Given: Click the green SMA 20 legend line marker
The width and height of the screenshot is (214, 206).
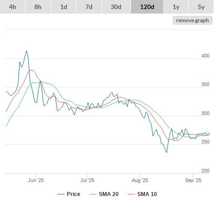Looking at the screenshot, I should coord(93,194).
